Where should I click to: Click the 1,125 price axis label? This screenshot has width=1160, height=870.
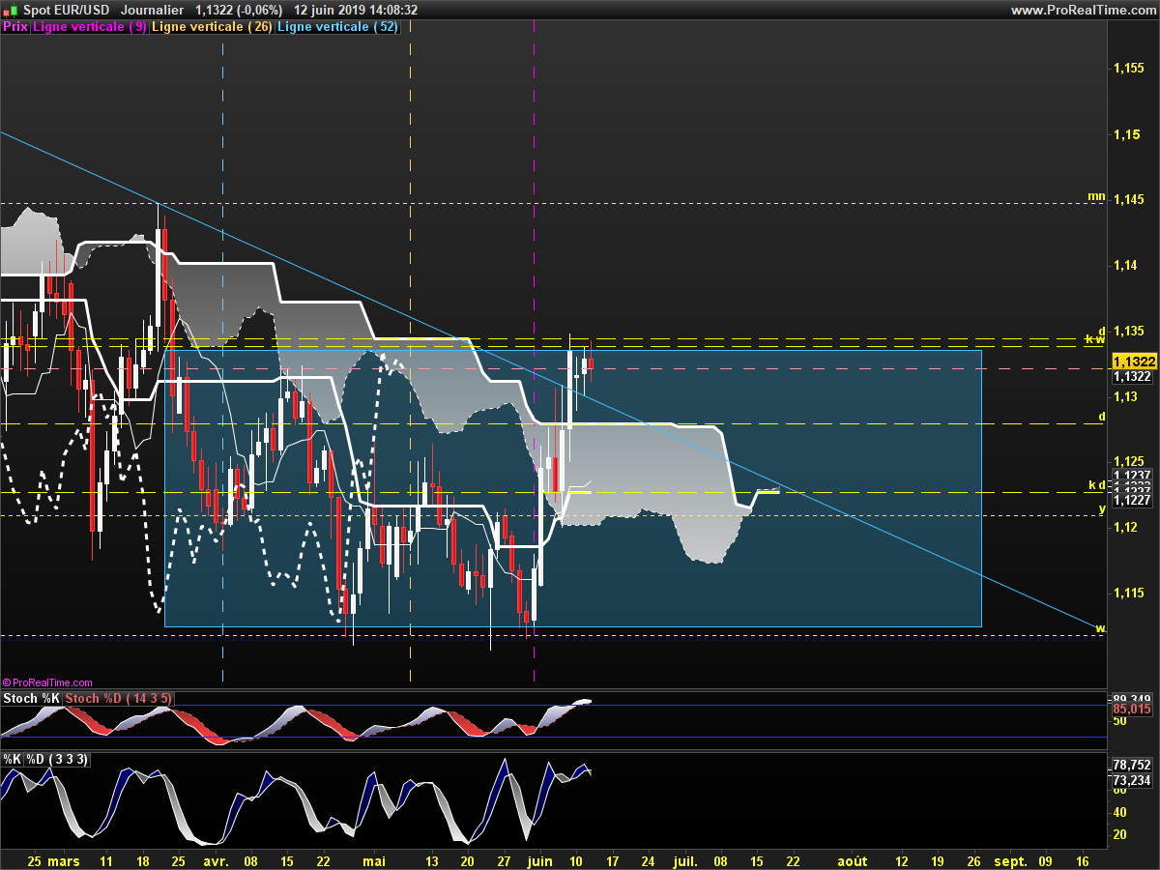(x=1129, y=460)
